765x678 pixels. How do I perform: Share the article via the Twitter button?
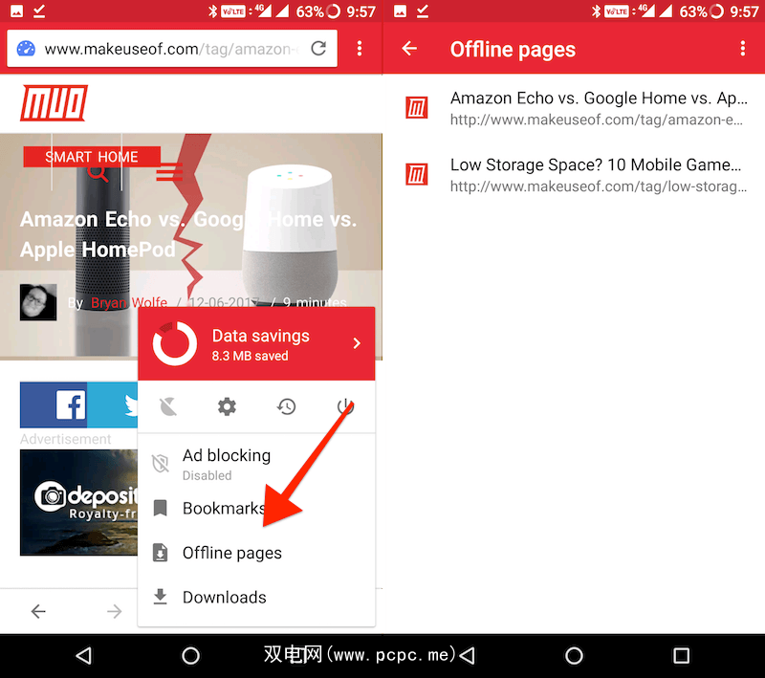coord(113,405)
